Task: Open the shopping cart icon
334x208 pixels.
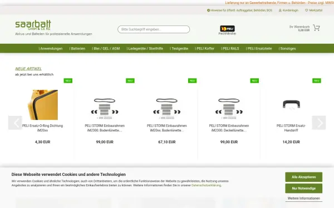Action: 316,28
